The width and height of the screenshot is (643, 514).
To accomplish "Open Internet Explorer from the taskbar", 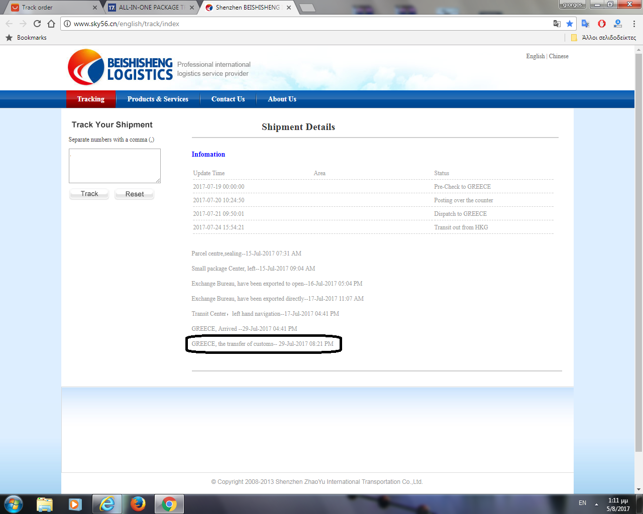I will coord(107,503).
